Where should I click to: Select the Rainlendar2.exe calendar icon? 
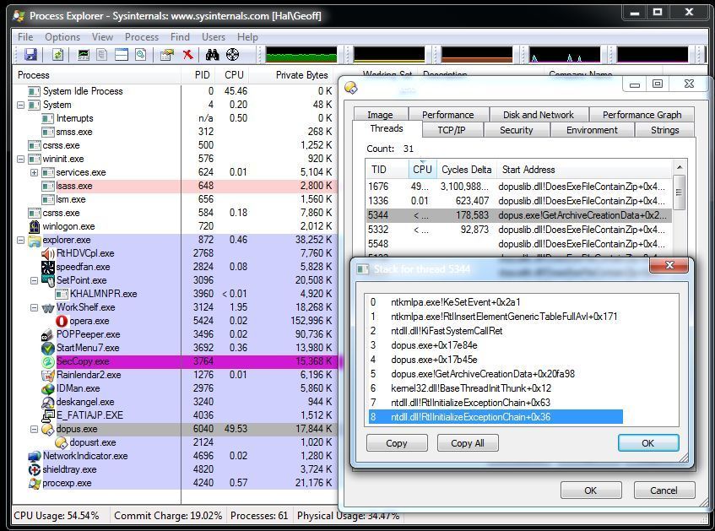pyautogui.click(x=48, y=375)
